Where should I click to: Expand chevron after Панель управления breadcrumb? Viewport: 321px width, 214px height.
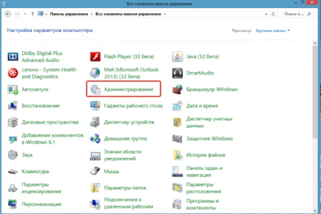coord(91,14)
